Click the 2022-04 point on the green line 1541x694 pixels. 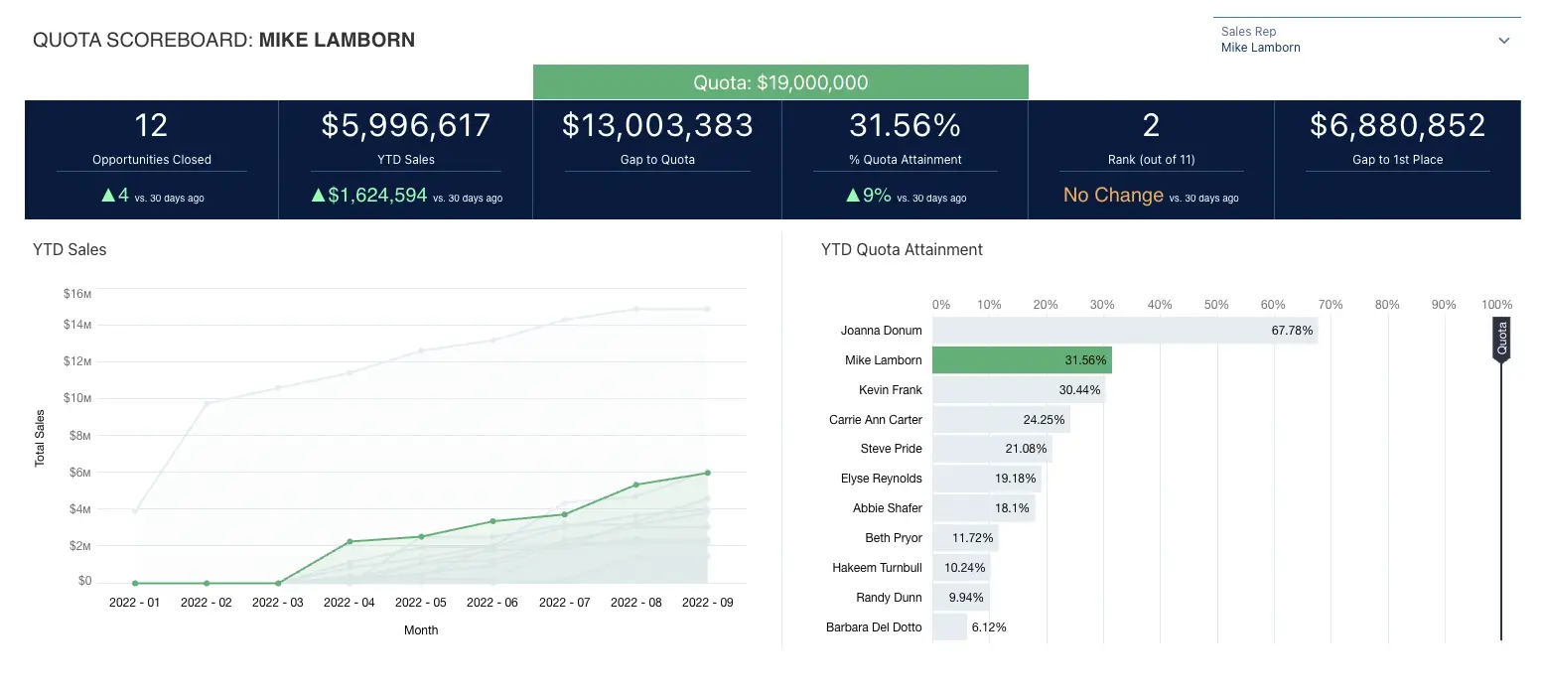[x=350, y=541]
